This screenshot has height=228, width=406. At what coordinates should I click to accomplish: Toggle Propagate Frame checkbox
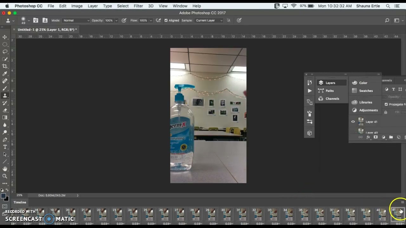(x=386, y=104)
